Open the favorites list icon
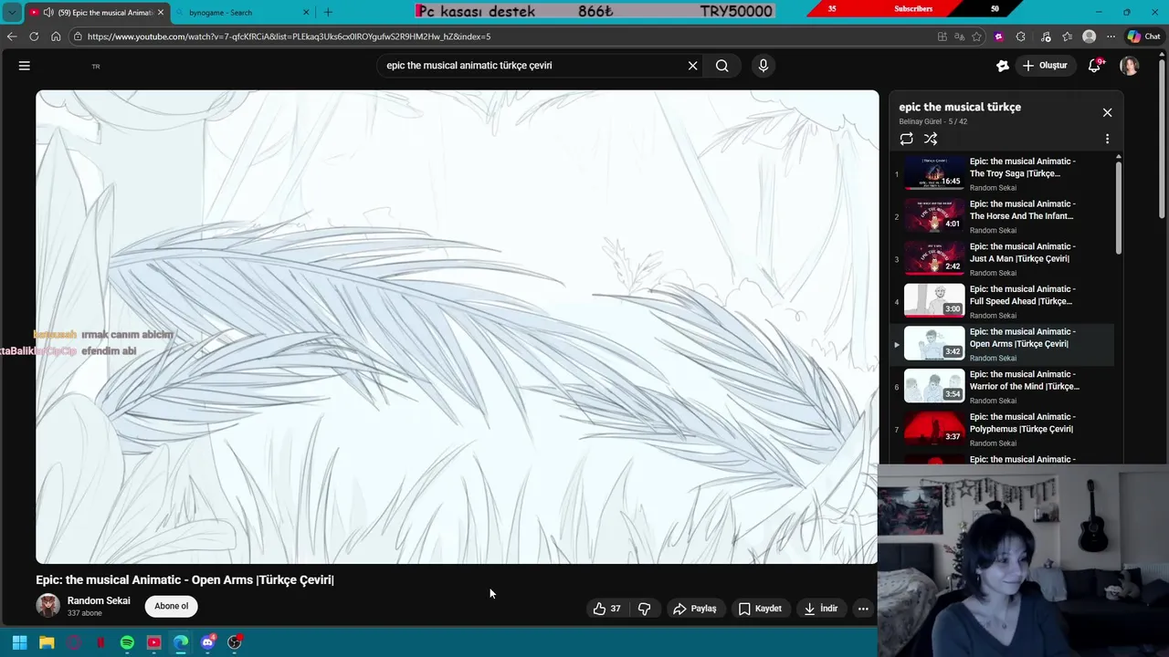 coord(1067,36)
